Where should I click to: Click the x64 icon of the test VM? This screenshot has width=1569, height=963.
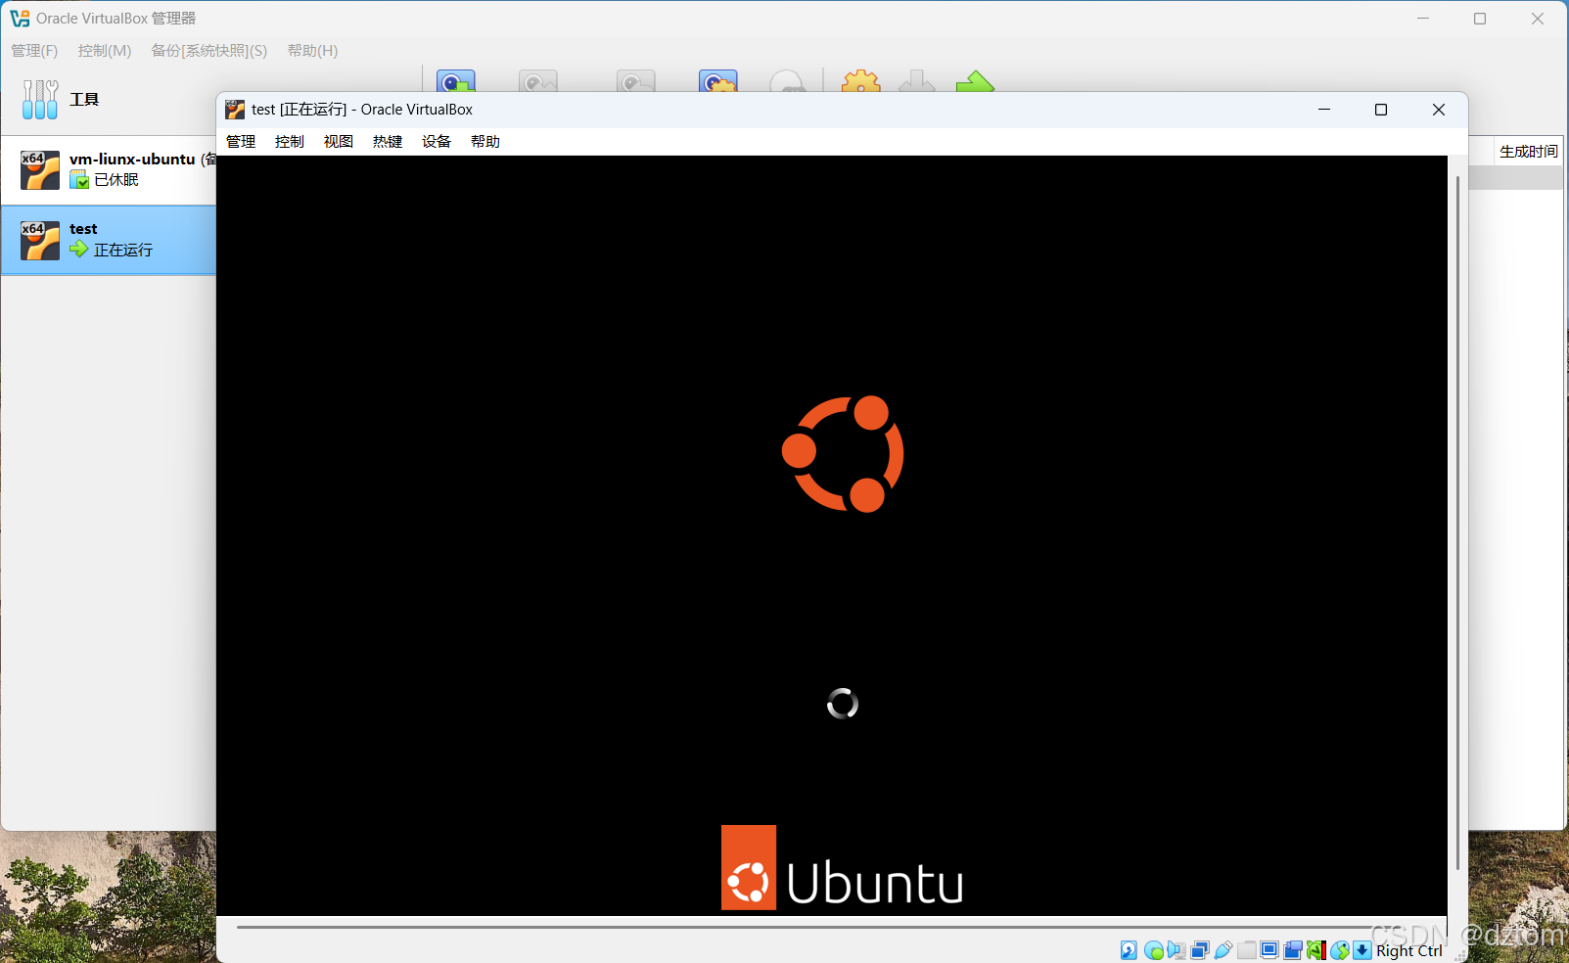pos(40,240)
